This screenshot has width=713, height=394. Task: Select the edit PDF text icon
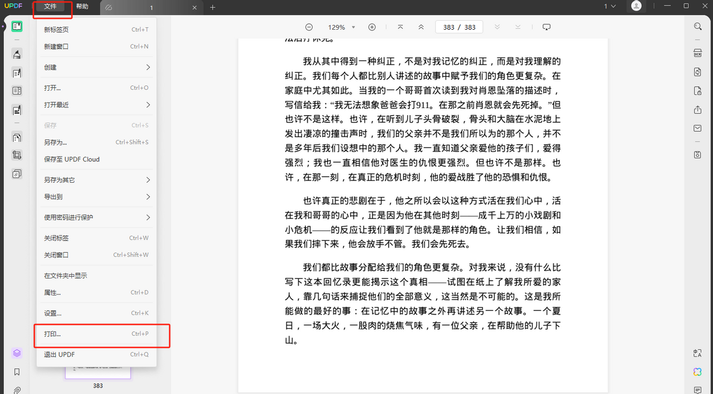tap(17, 73)
